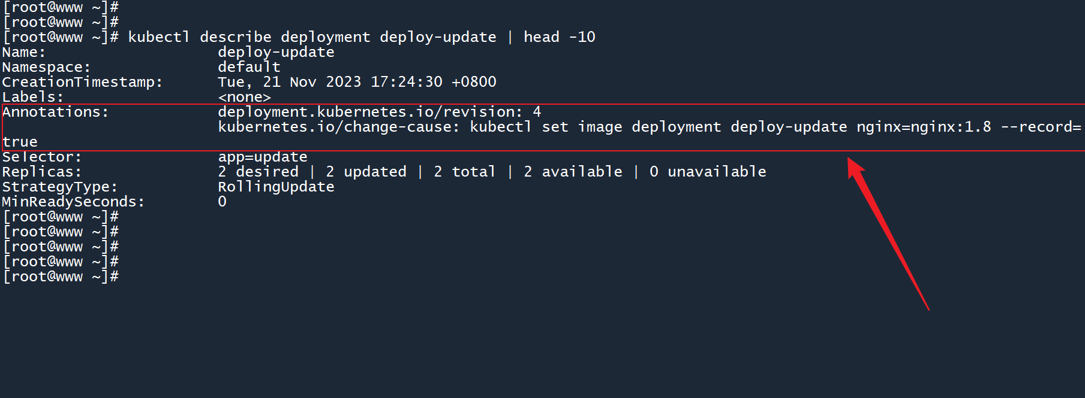Click the "Name:" field label

pos(24,52)
